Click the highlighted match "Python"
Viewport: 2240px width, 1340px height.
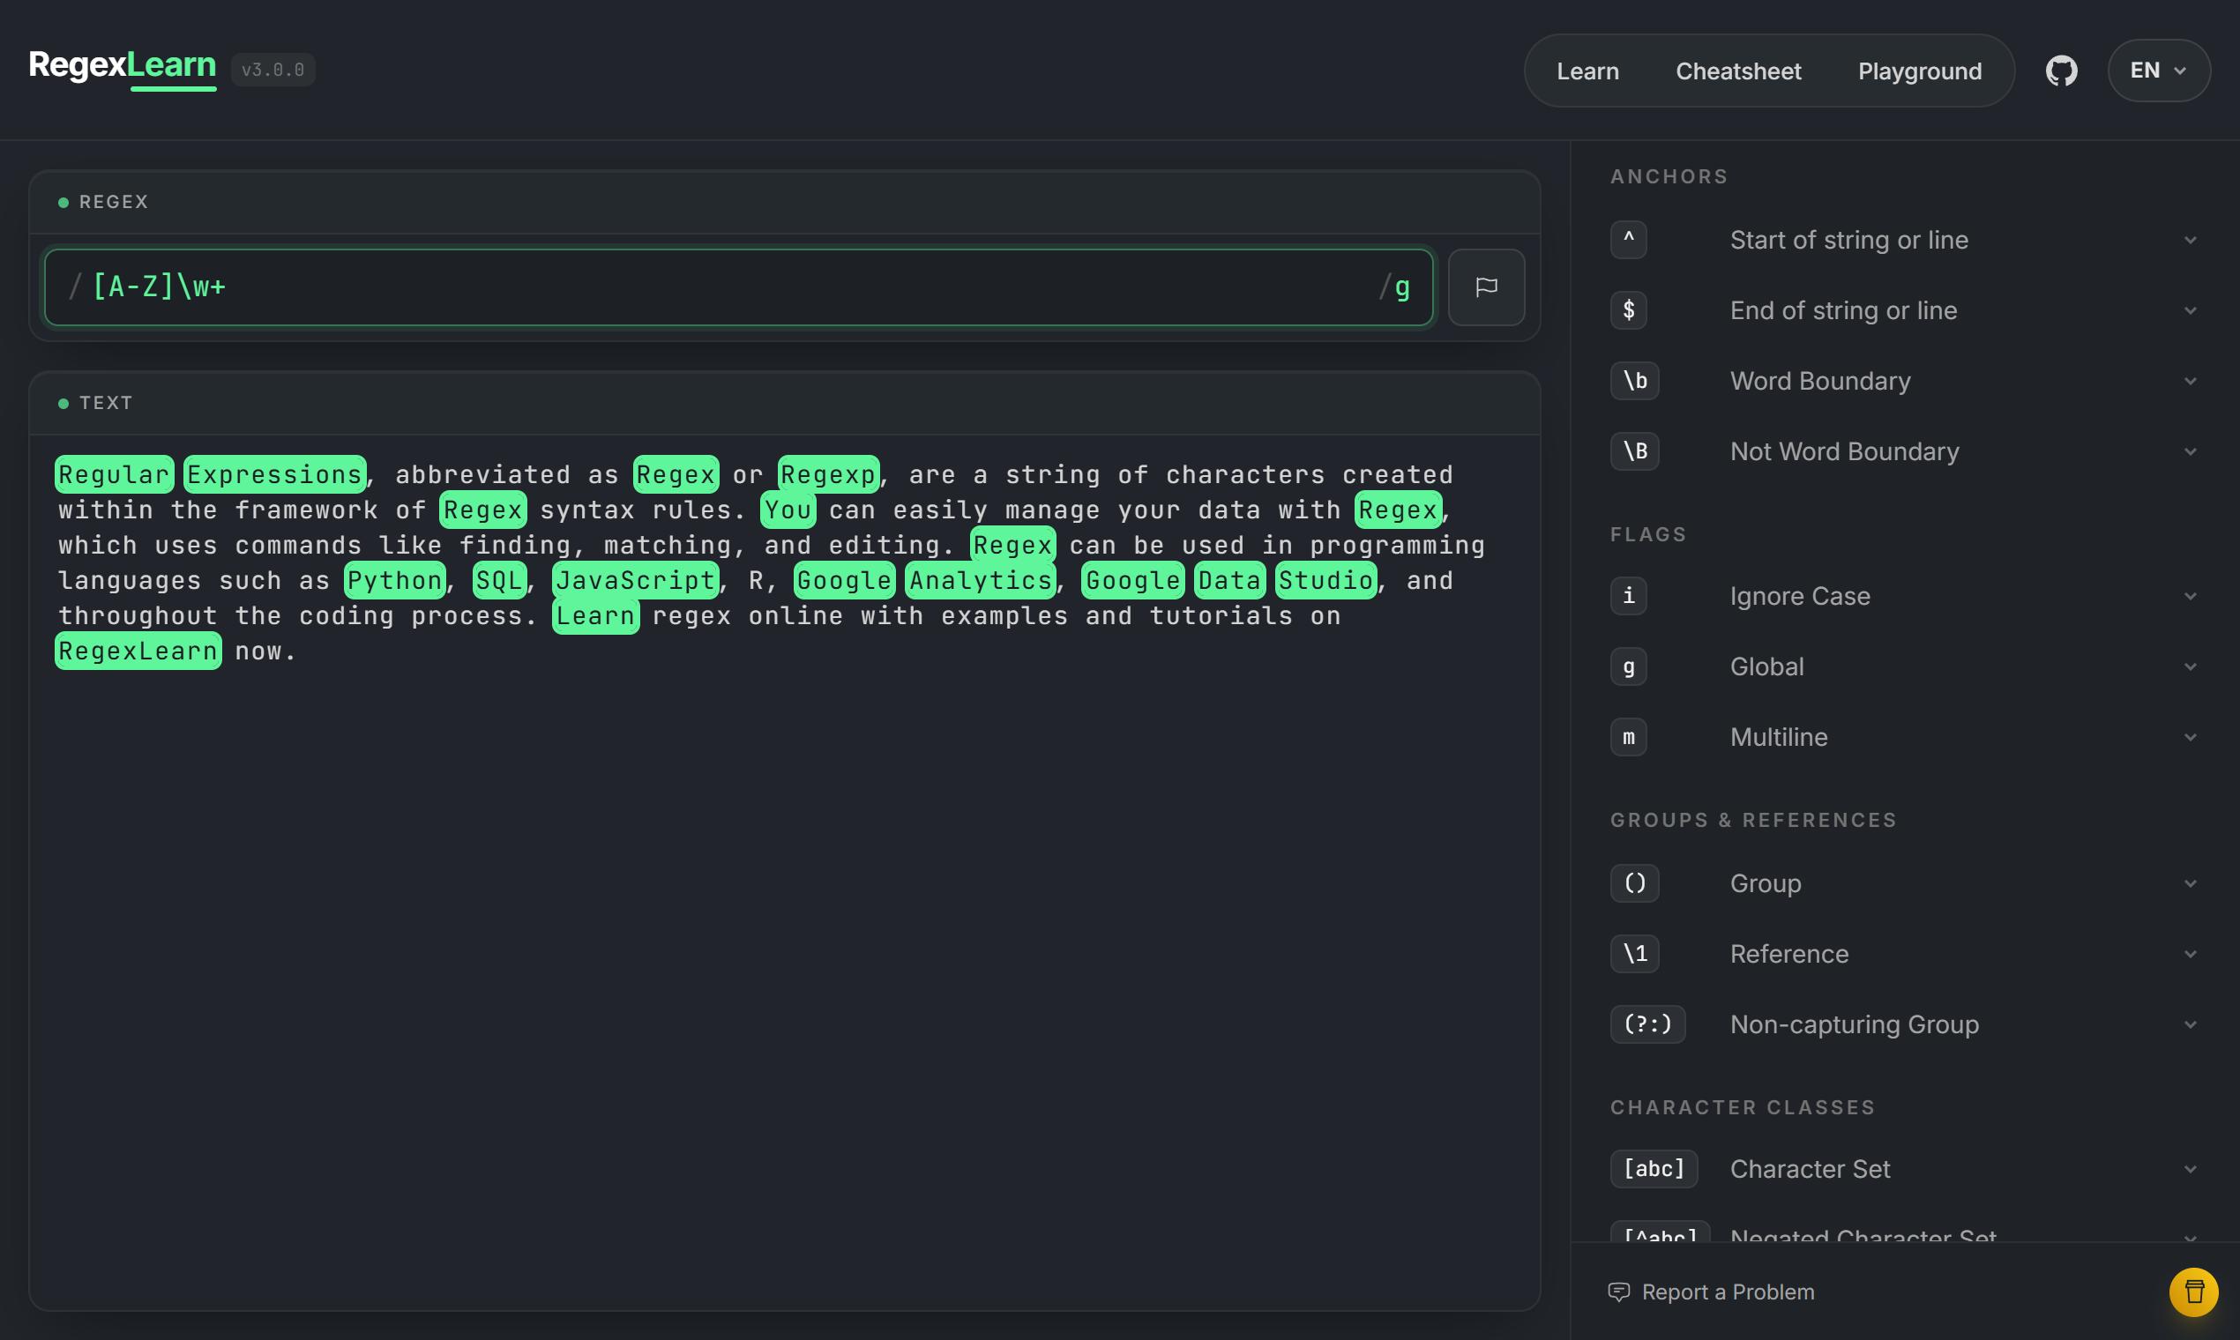click(x=395, y=580)
